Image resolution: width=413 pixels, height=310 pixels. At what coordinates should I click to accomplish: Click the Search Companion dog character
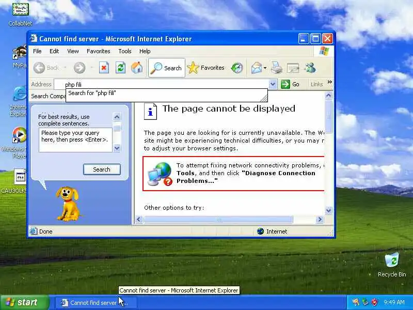click(x=68, y=204)
